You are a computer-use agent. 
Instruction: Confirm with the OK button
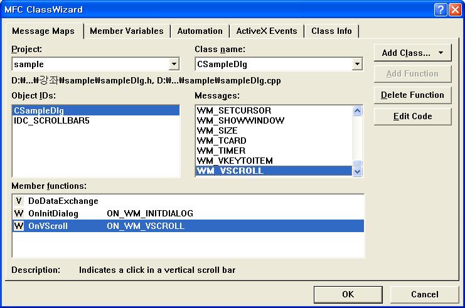coord(348,294)
